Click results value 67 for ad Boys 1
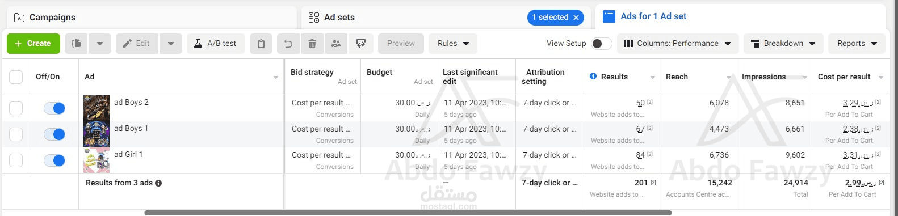 (640, 129)
